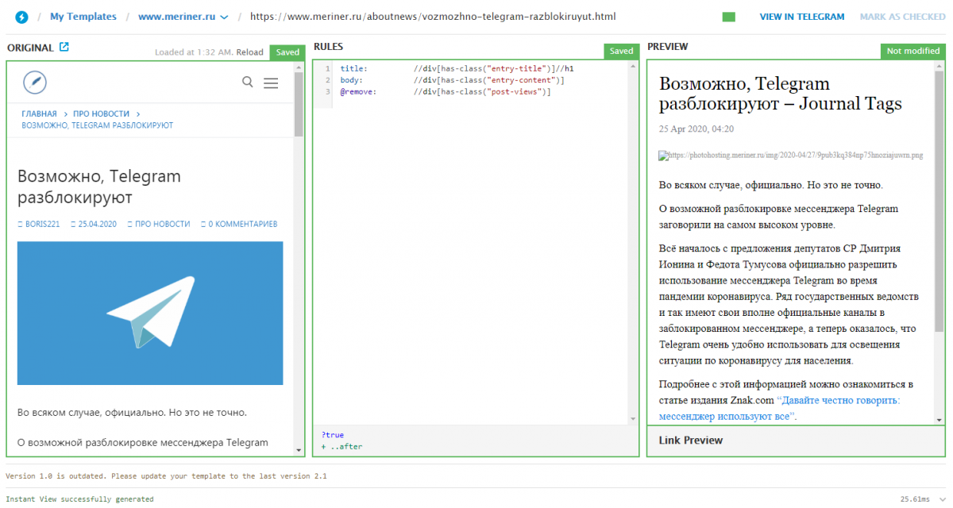
Task: Click ВОЗМОЖНО, TELEGRAM РАЗБЛОКИРУЮТ breadcrumb
Action: pos(97,125)
